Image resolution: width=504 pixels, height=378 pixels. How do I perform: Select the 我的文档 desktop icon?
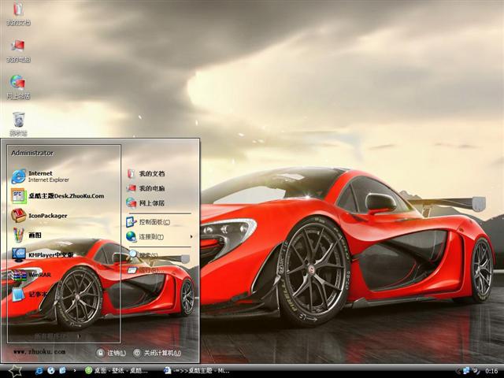[x=18, y=13]
